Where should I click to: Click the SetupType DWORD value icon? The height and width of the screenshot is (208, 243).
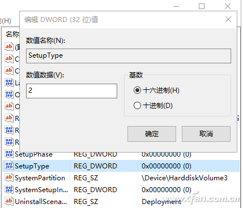click(x=9, y=166)
